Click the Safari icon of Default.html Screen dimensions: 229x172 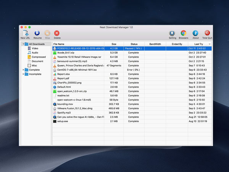(x=55, y=87)
